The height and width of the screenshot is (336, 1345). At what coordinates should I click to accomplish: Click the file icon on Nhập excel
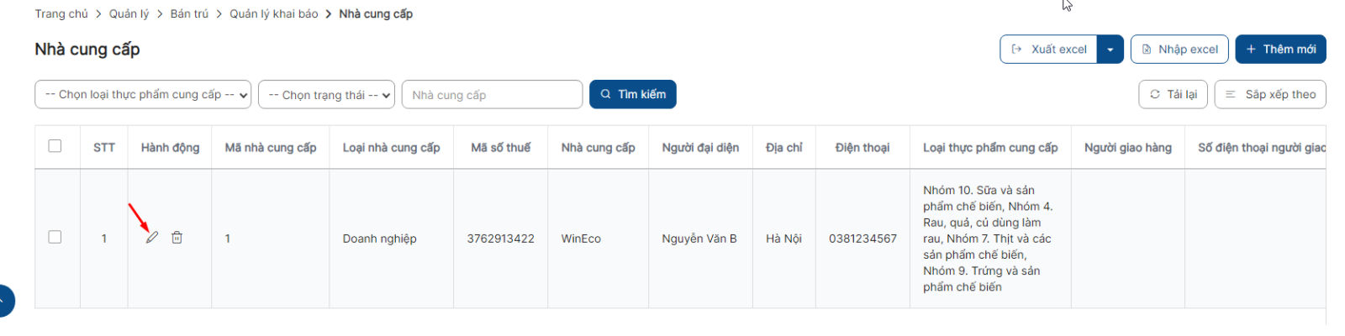click(1147, 49)
